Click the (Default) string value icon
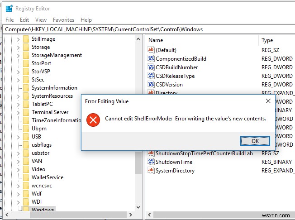The image size is (295, 220). 151,50
